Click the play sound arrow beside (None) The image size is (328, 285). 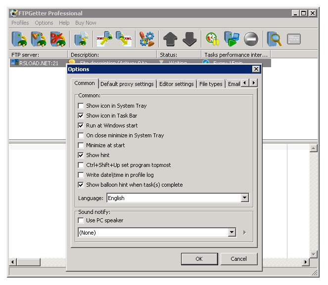pos(244,232)
